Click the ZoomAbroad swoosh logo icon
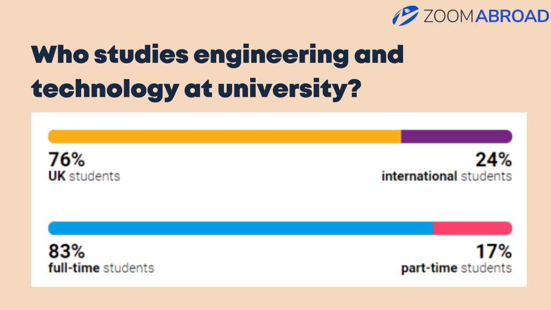This screenshot has height=310, width=551. [x=405, y=16]
